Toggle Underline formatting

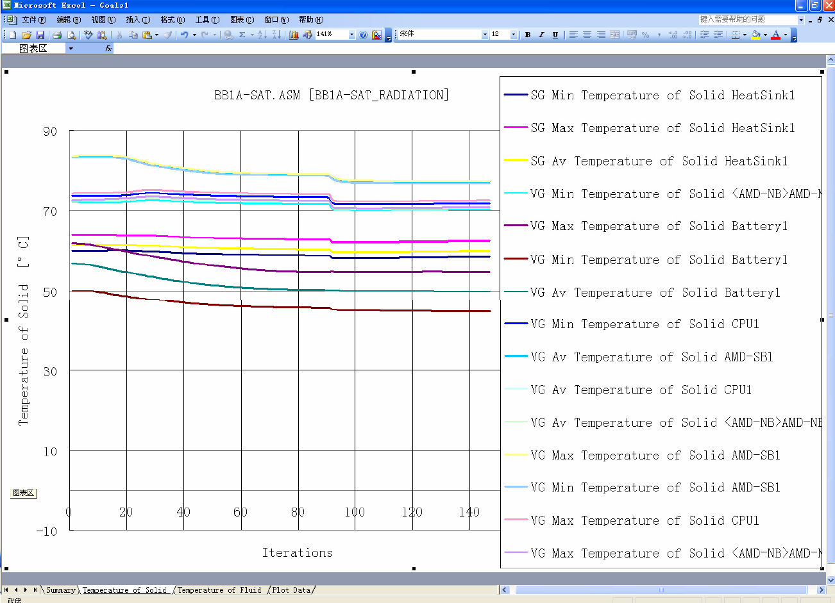tap(555, 35)
